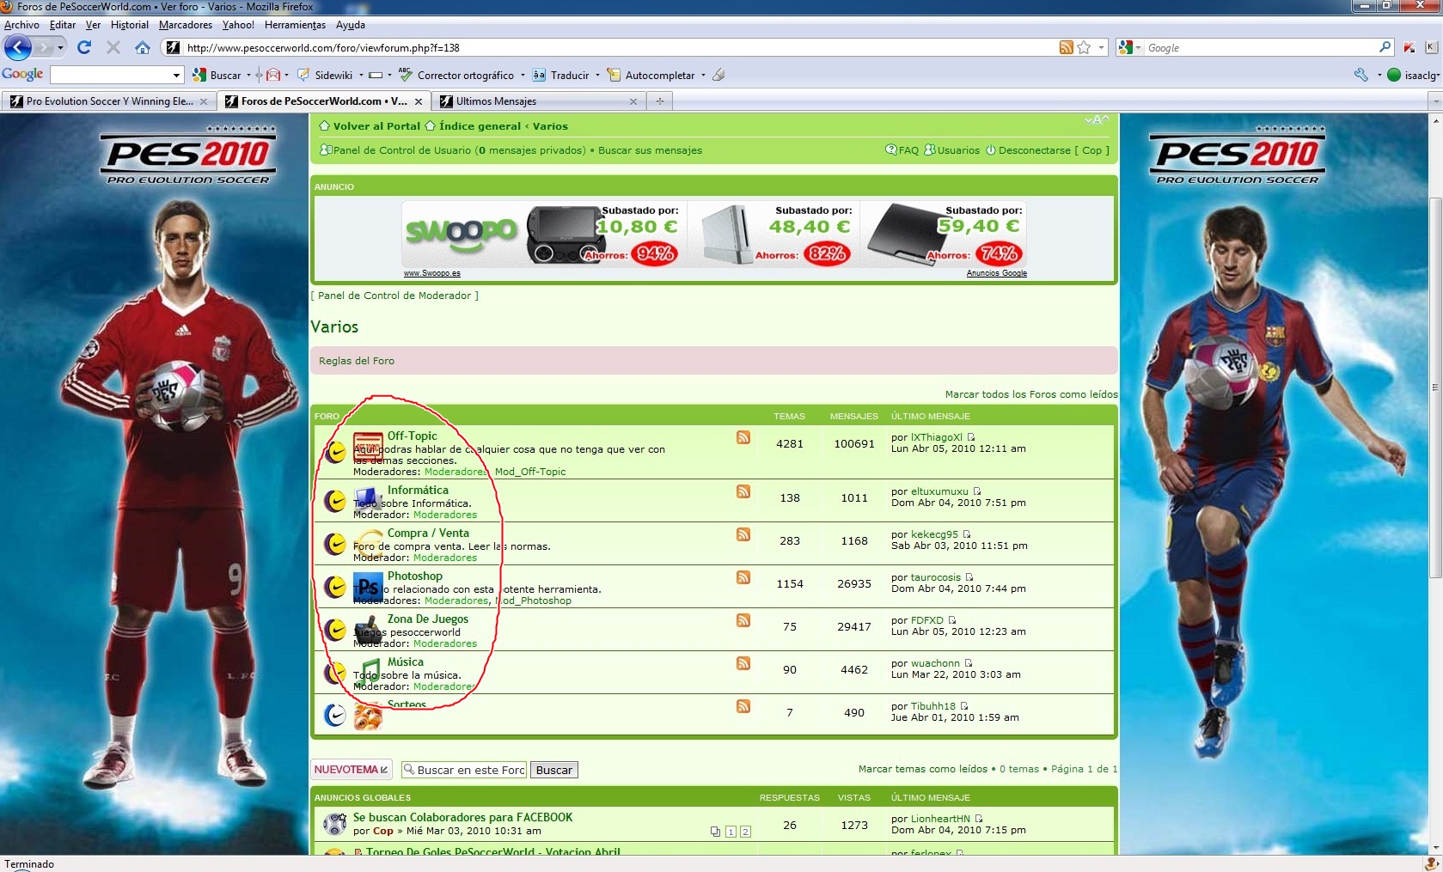
Task: Open the Marcadores menu
Action: pyautogui.click(x=186, y=25)
